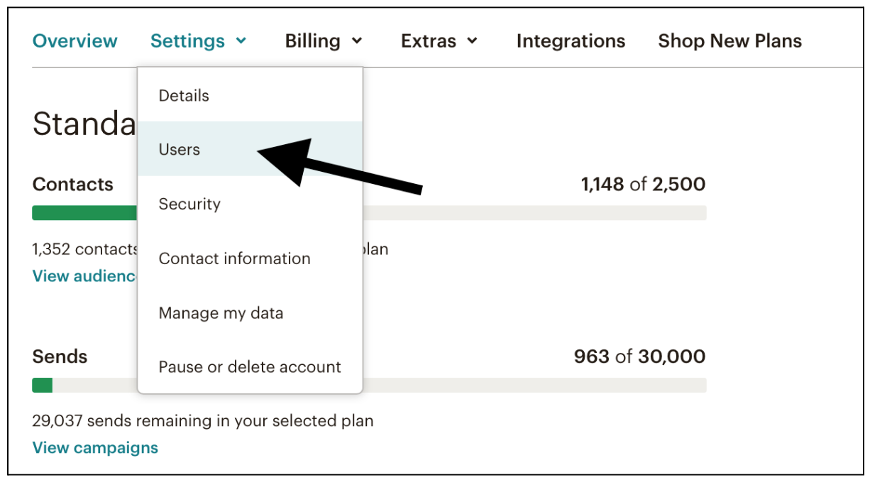Click the Billing chevron arrow
The image size is (870, 480).
[x=357, y=41]
